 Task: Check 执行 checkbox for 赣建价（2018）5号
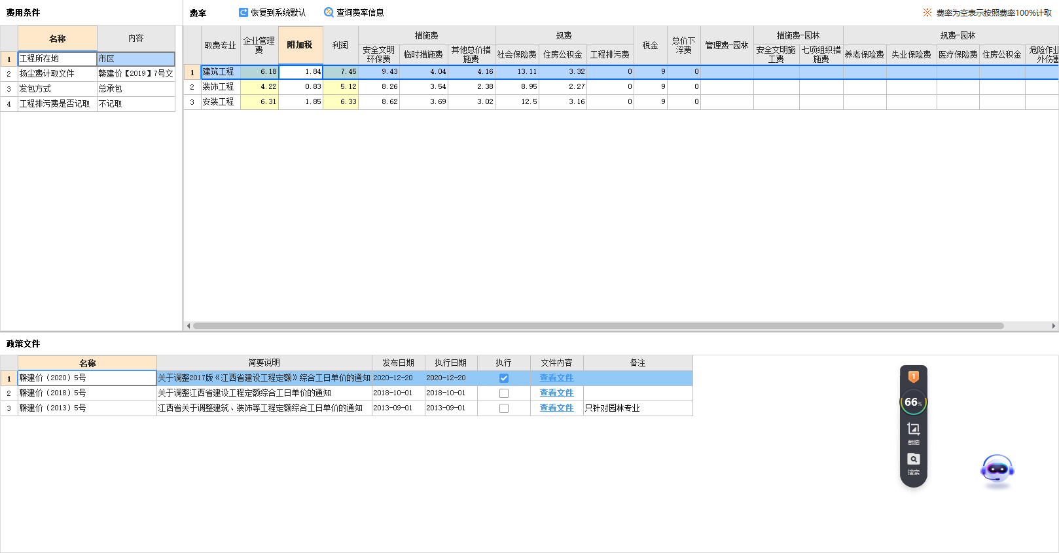pyautogui.click(x=504, y=393)
